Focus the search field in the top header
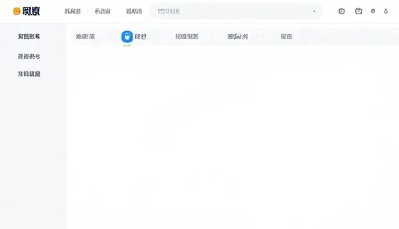Viewport: 399px width, 229px height. coord(236,11)
